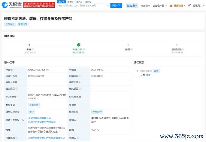Image resolution: width=206 pixels, height=142 pixels.
Task: Click the 发明公布 tag under the title
Action: tap(22, 24)
